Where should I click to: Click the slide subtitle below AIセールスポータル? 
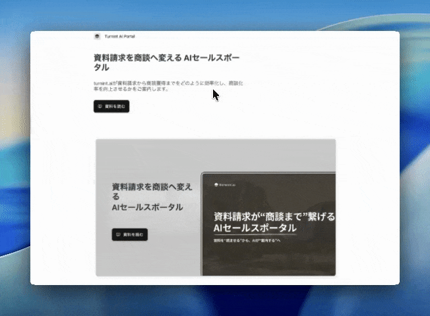point(247,241)
